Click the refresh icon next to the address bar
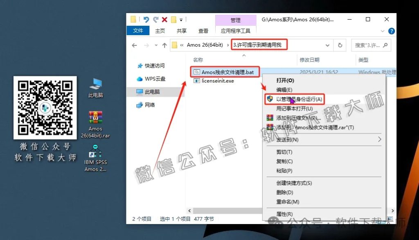The image size is (419, 240). 340,45
